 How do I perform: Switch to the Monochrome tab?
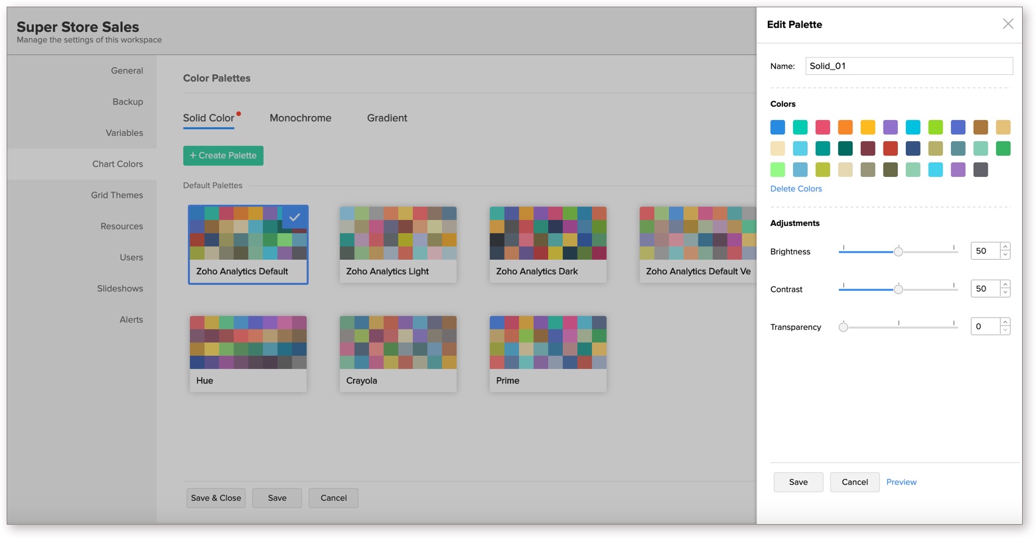point(300,118)
